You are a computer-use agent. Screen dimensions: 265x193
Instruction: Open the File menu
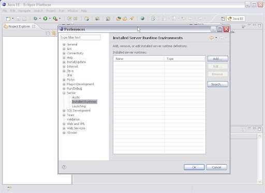[x=5, y=11]
